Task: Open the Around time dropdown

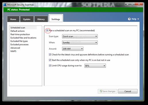Action: pos(73,49)
